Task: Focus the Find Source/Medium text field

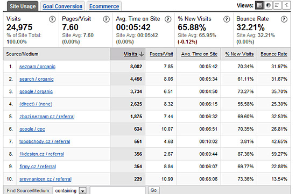Action: tap(117, 190)
